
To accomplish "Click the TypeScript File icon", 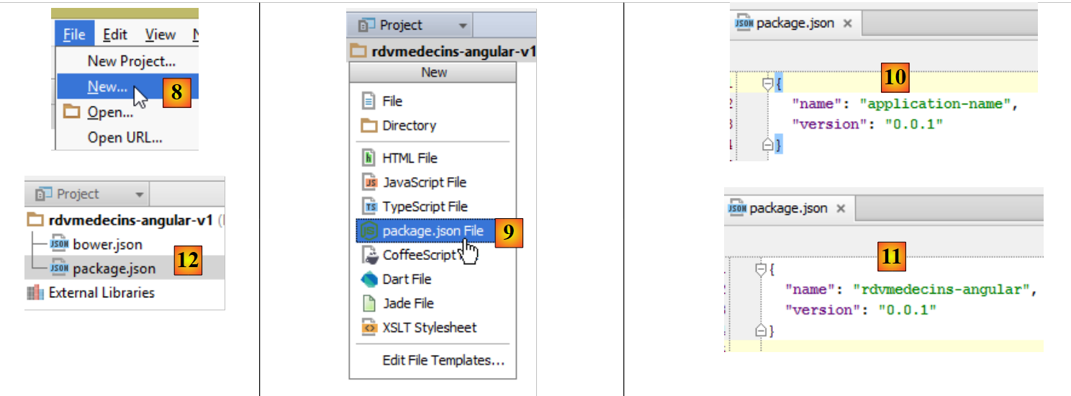I will pos(369,207).
